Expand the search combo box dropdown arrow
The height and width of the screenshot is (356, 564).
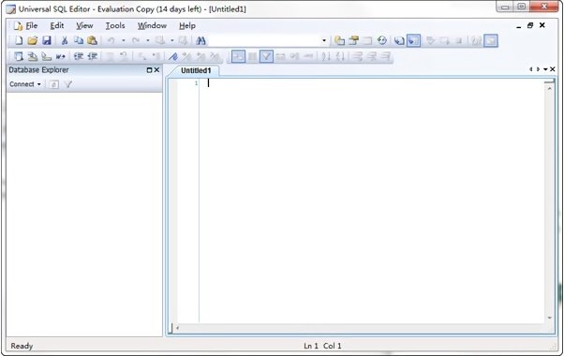(324, 40)
